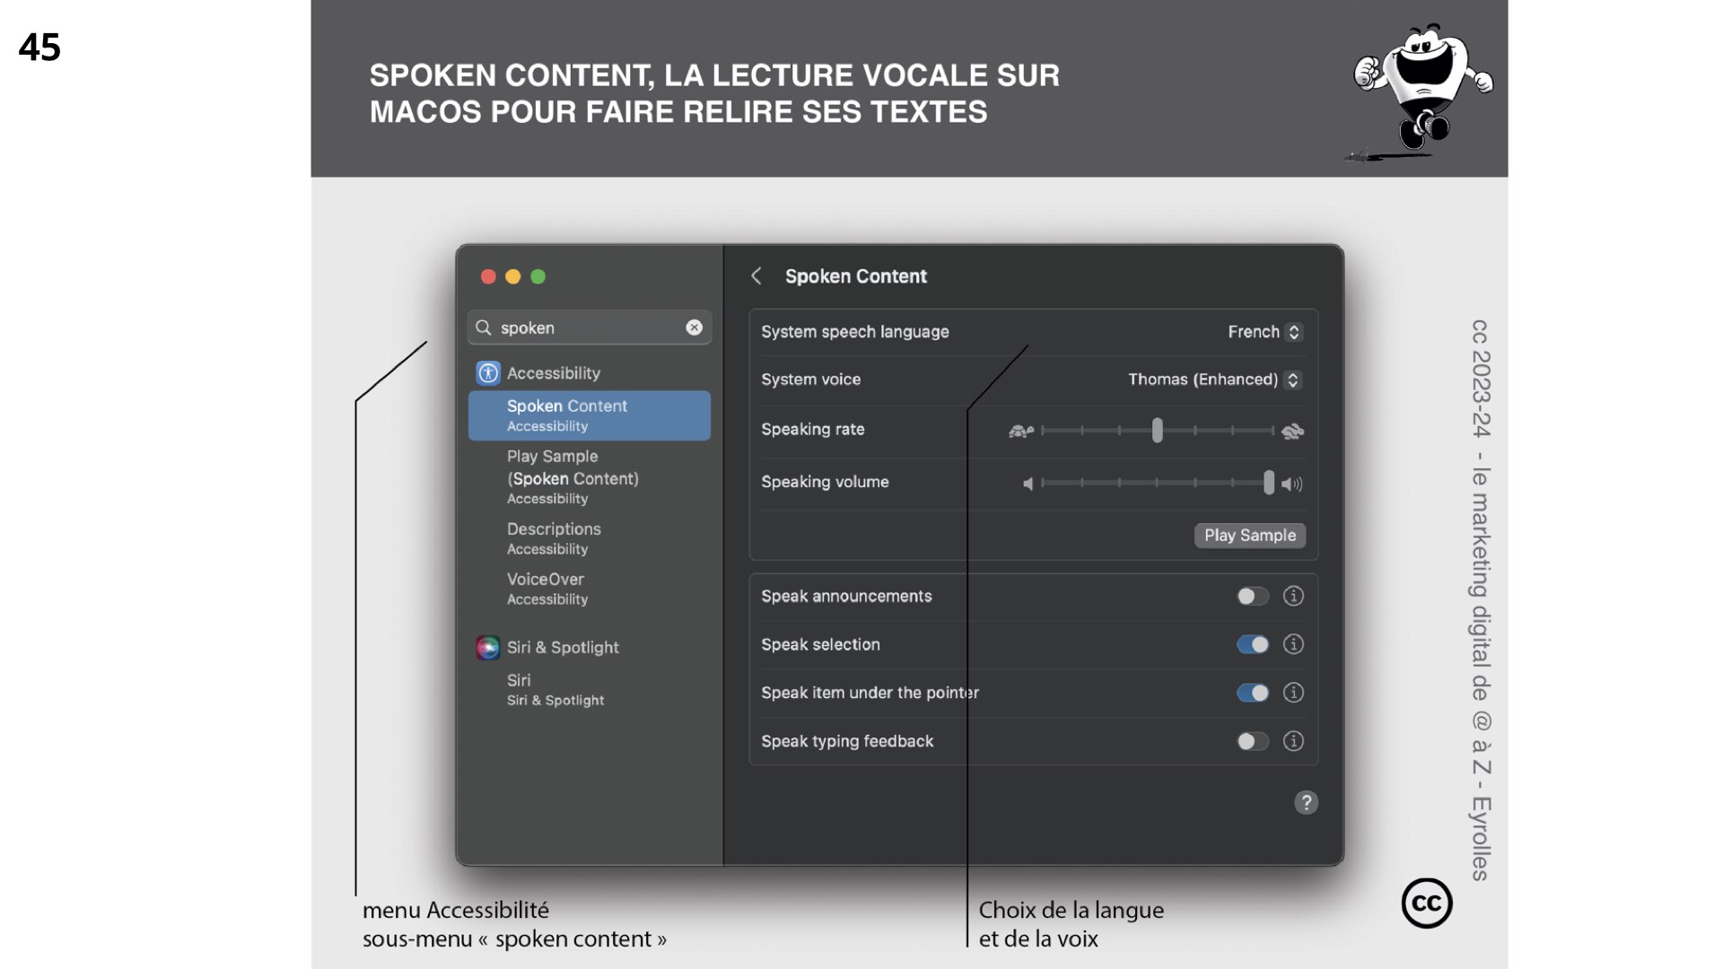Open info for Speak selection
Screen dimensions: 1723x969
[1293, 644]
